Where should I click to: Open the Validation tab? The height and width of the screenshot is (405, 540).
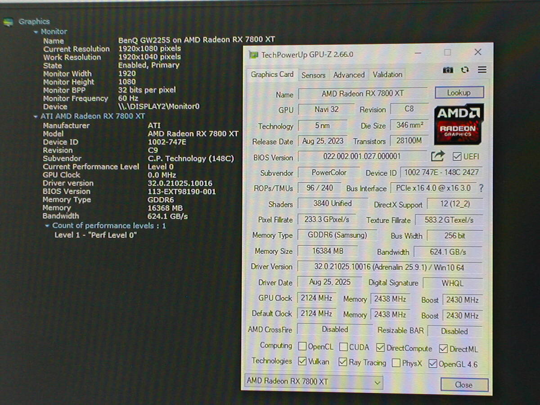click(387, 75)
